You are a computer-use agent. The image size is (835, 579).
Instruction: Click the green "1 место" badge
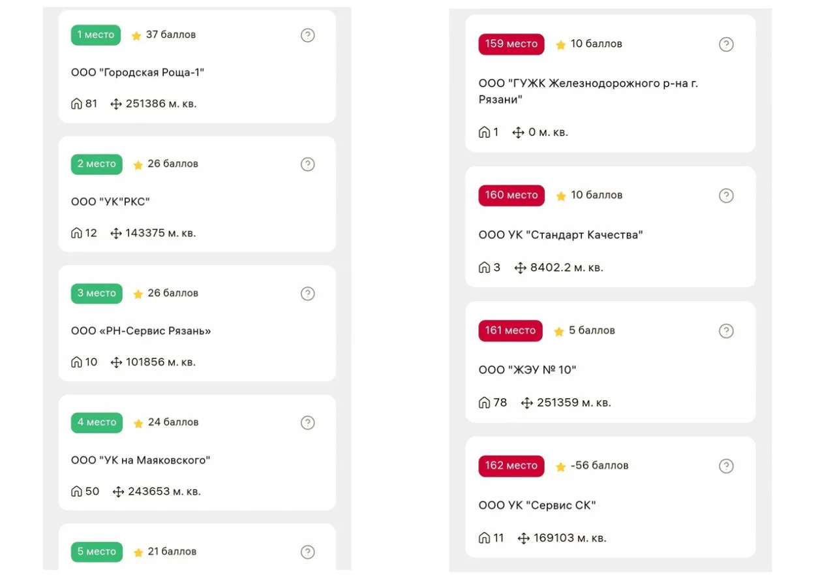tap(96, 35)
